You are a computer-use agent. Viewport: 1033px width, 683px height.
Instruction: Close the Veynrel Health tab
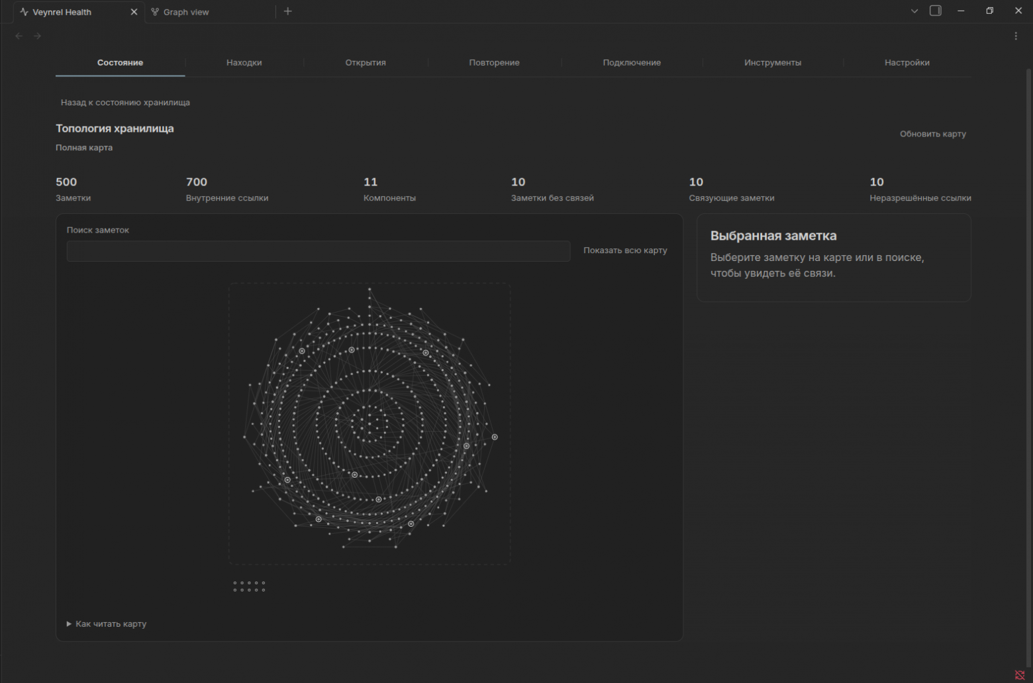click(134, 12)
